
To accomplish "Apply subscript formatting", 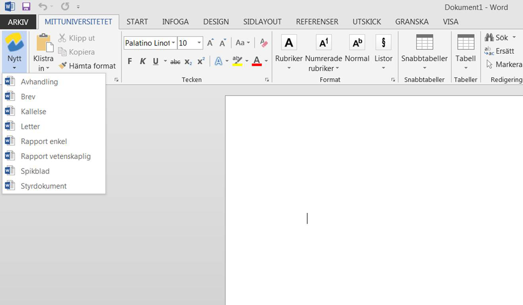I will pos(188,62).
